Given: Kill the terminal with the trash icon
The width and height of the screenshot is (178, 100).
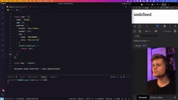Looking at the screenshot, I should (124, 77).
